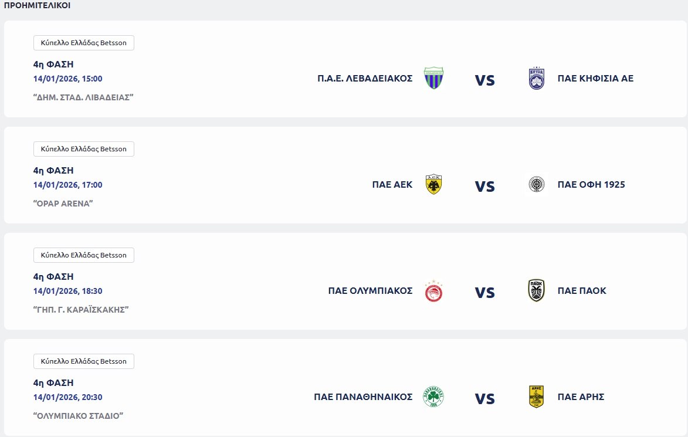688x437 pixels.
Task: Click the Olympiacos red crest
Action: [x=433, y=291]
